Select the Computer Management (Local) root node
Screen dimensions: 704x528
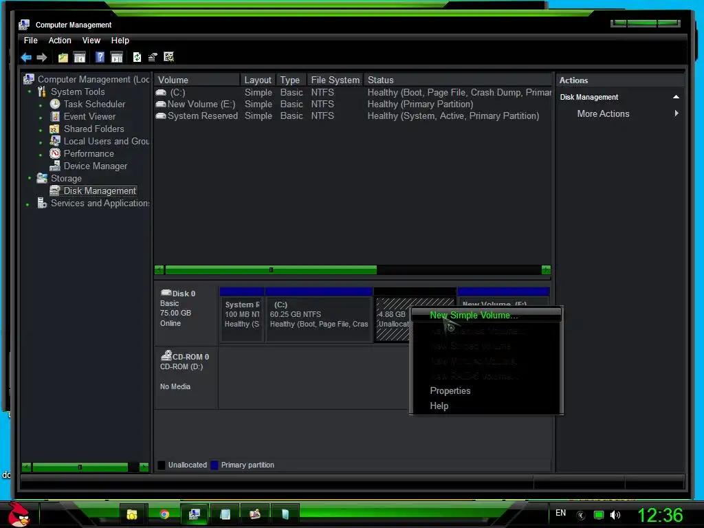click(x=93, y=80)
